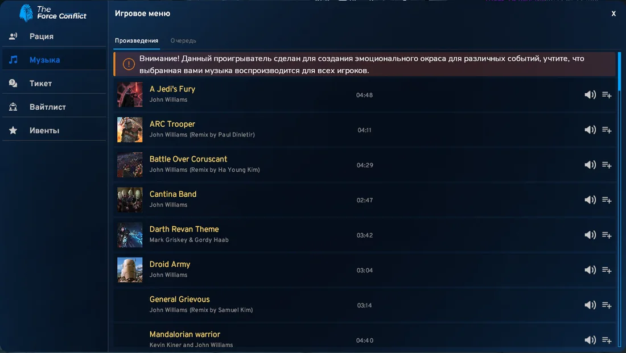Queue Battle Over Coruscant track
The width and height of the screenshot is (626, 353).
click(x=607, y=165)
